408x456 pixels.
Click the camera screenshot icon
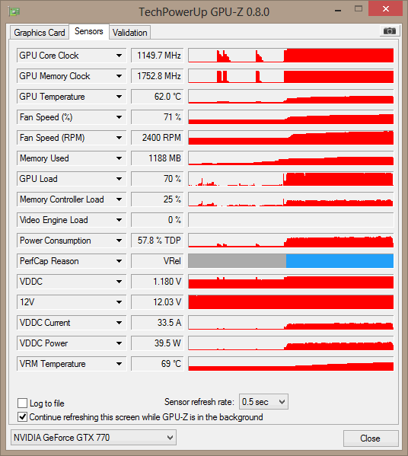click(x=390, y=30)
